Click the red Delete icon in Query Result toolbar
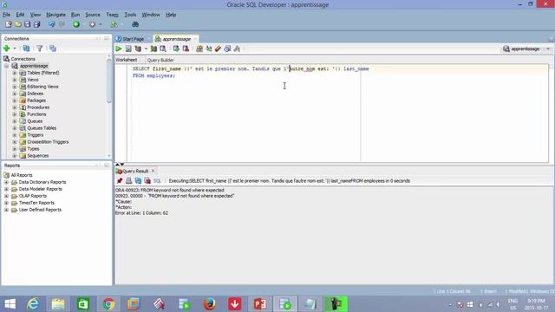The width and height of the screenshot is (555, 312). point(147,181)
